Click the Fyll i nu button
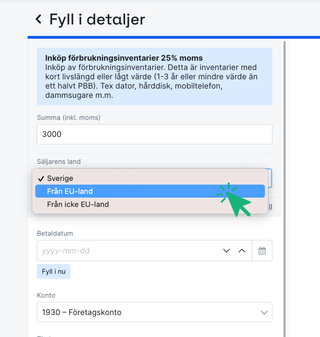The height and width of the screenshot is (337, 320). coord(54,271)
